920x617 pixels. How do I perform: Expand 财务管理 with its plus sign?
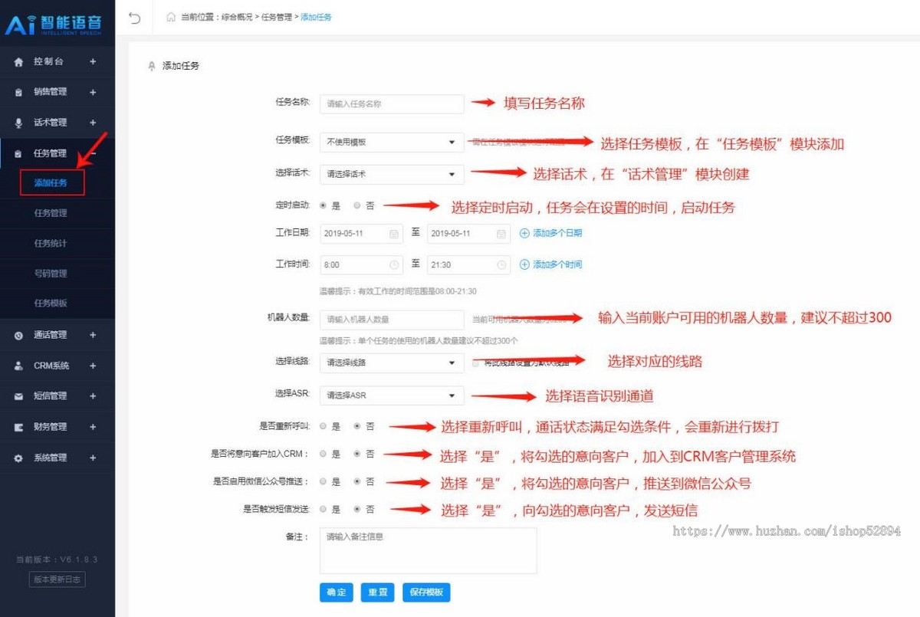point(93,427)
